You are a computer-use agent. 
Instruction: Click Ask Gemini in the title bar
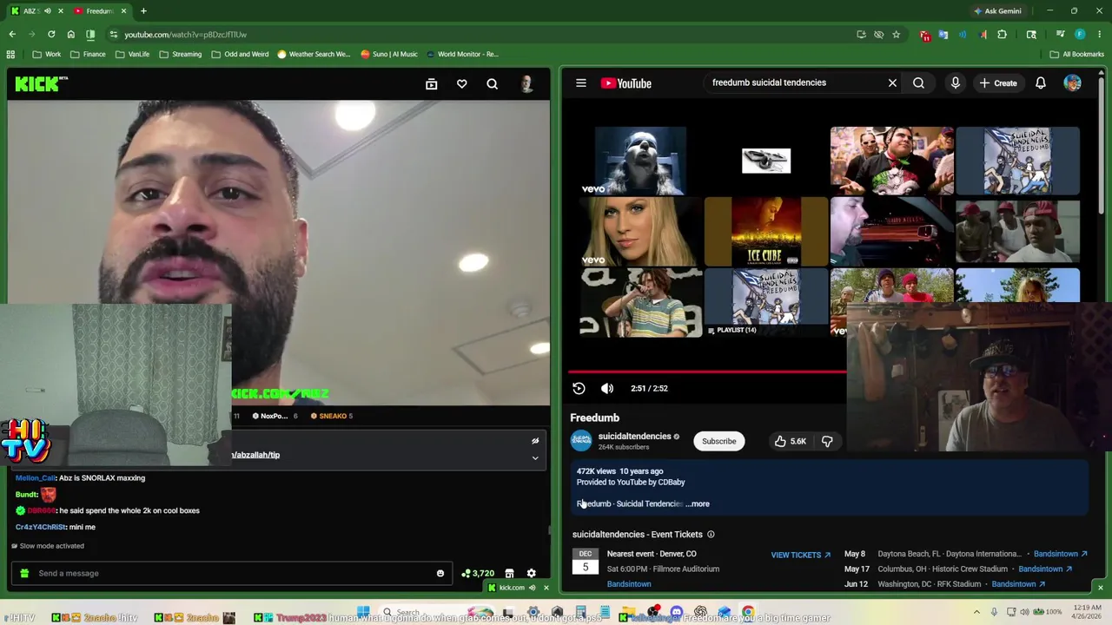coord(996,11)
